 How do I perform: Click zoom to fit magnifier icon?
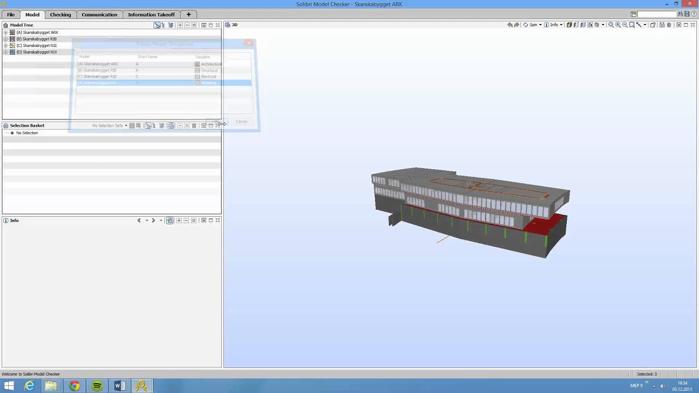611,25
